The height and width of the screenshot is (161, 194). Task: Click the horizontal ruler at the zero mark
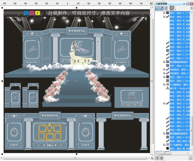[68, 4]
